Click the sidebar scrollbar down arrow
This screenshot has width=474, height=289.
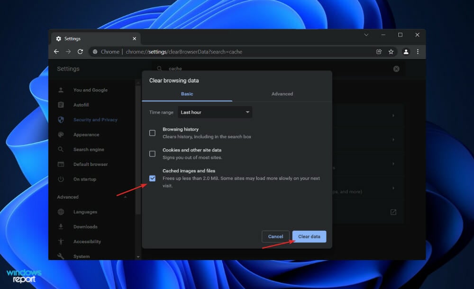[138, 257]
